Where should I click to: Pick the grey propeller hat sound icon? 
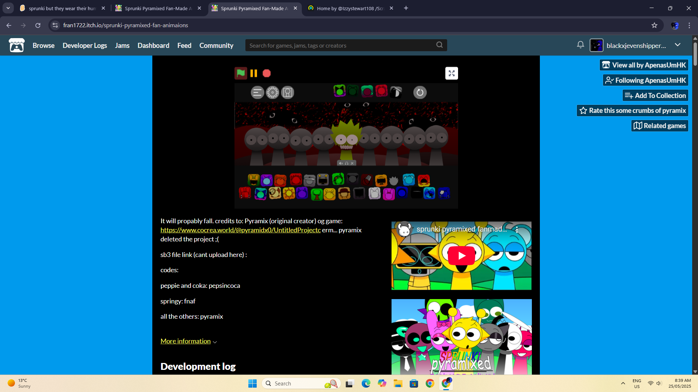coord(309,180)
